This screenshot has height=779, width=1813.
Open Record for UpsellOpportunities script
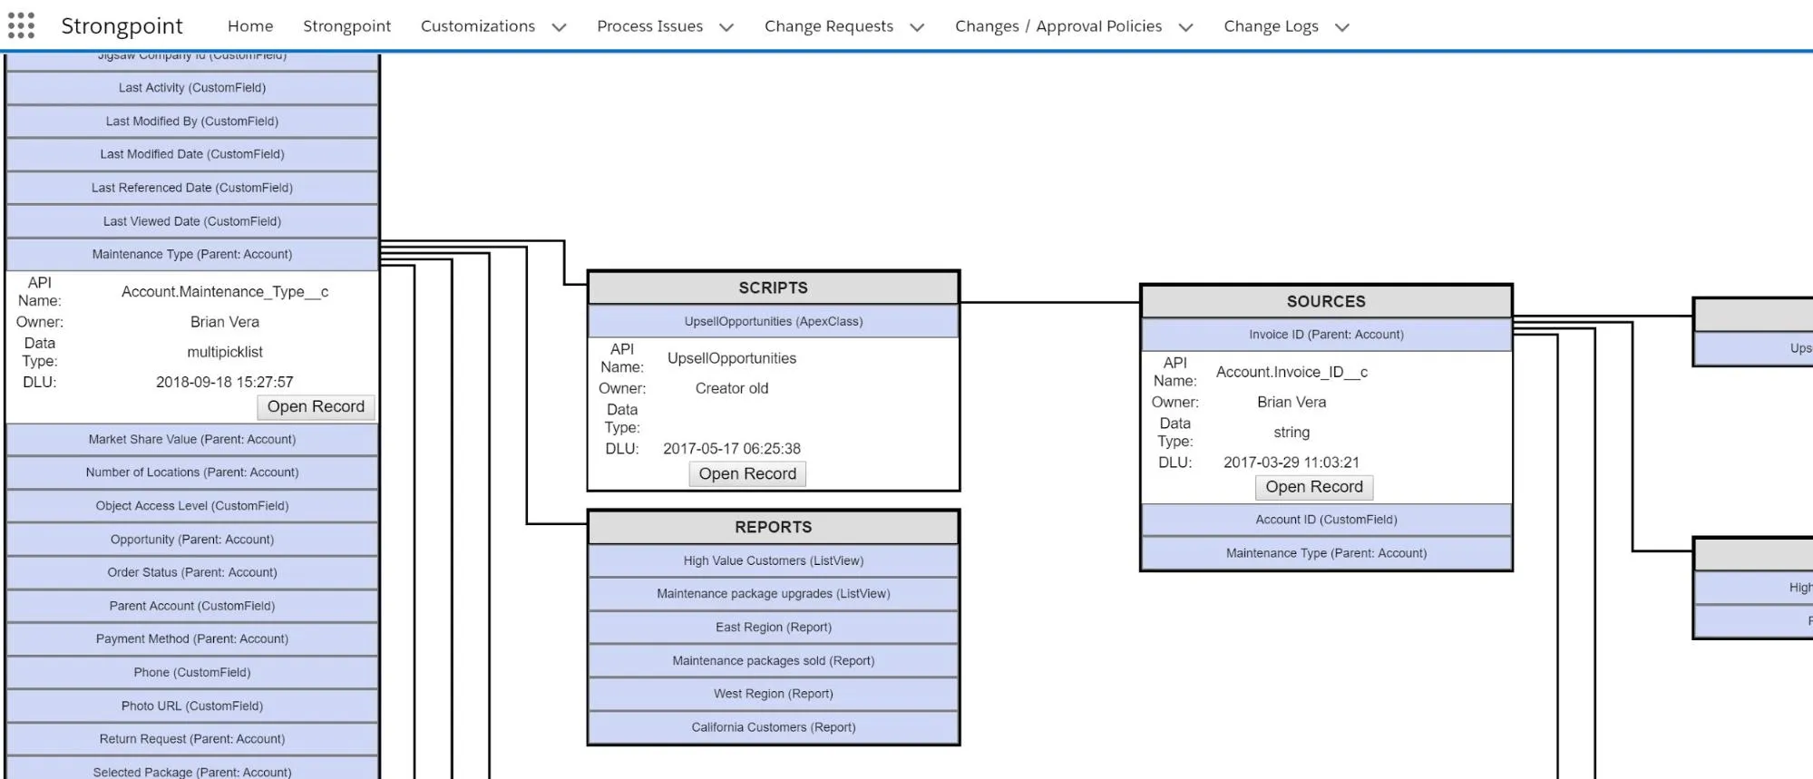tap(747, 473)
